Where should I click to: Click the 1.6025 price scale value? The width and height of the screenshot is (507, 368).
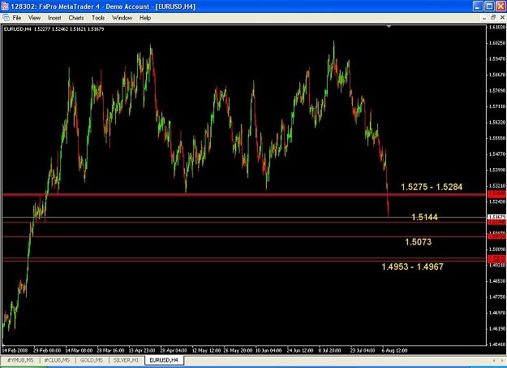[x=497, y=43]
